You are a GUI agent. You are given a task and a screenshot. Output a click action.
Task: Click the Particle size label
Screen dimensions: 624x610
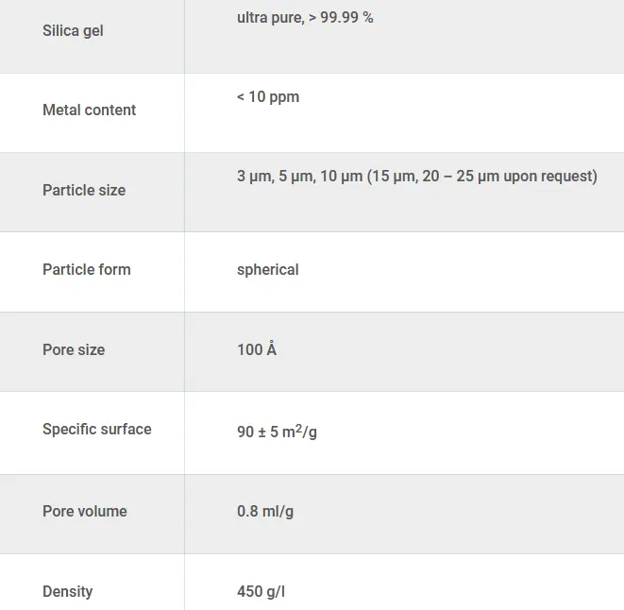pos(84,190)
